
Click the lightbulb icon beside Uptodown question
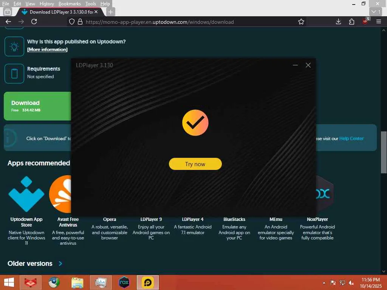[14, 46]
